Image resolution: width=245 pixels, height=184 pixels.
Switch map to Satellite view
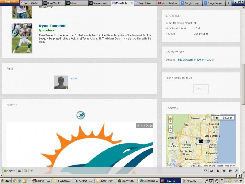[x=227, y=118]
